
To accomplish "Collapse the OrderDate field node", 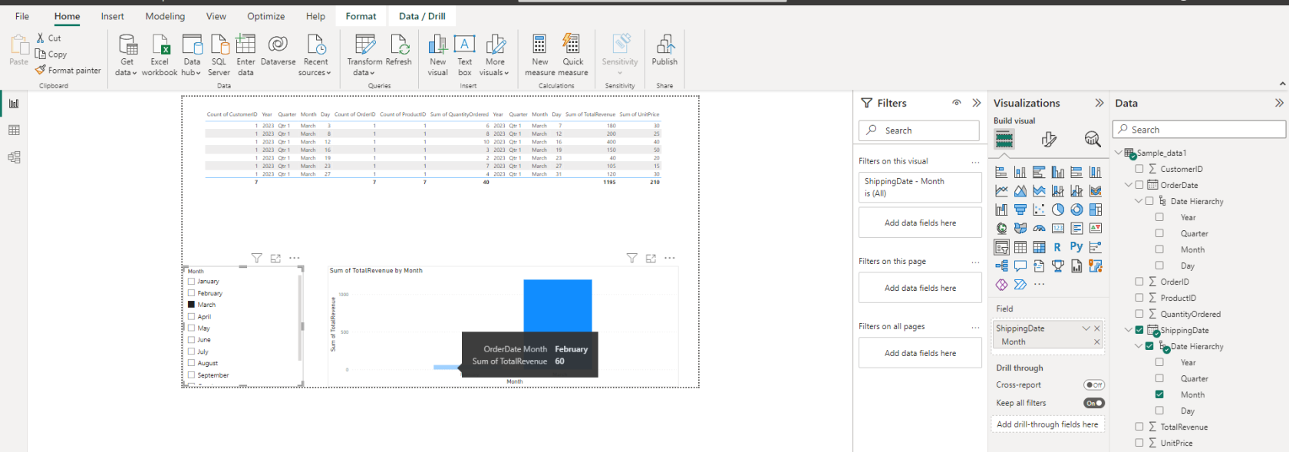I will (1129, 185).
